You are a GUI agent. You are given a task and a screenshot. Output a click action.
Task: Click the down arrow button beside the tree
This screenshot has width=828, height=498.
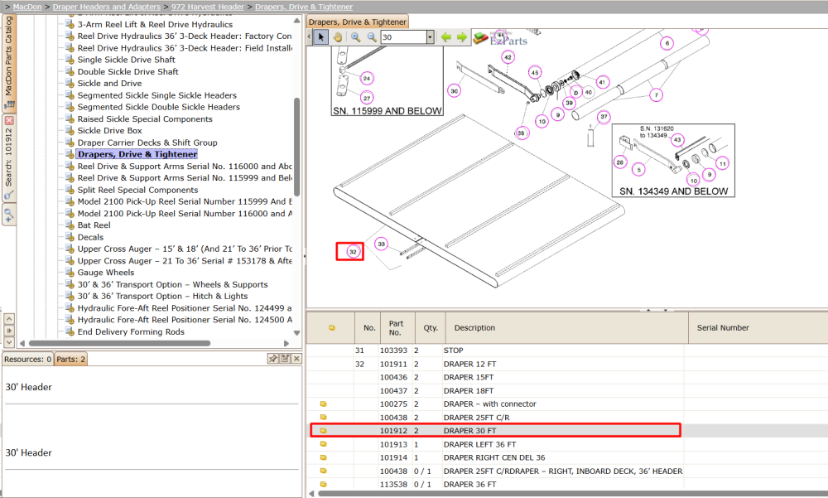point(9,342)
